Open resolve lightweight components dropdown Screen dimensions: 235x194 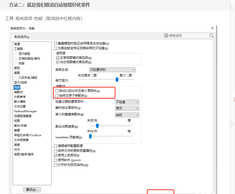(127, 108)
